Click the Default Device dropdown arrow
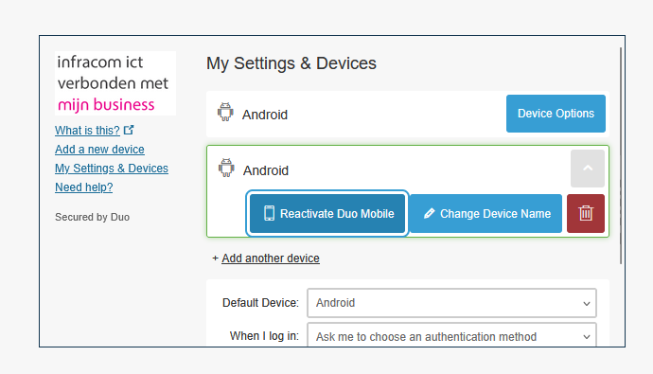This screenshot has width=653, height=374. pyautogui.click(x=587, y=304)
